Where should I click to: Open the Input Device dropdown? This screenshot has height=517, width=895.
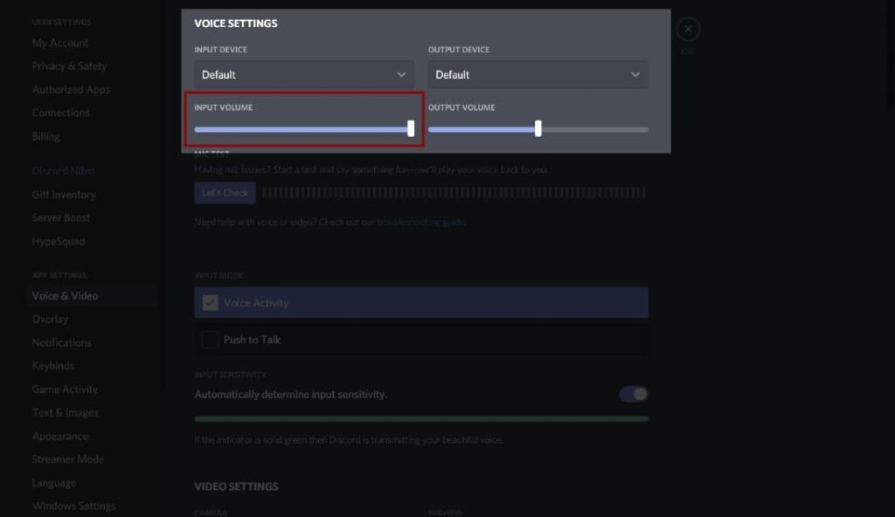(x=304, y=75)
